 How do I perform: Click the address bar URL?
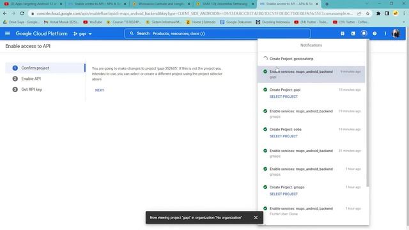tap(194, 13)
